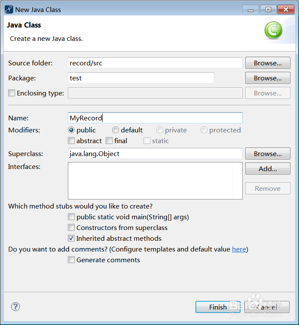Uncheck Inherited abstract methods option
The height and width of the screenshot is (325, 299).
(71, 239)
